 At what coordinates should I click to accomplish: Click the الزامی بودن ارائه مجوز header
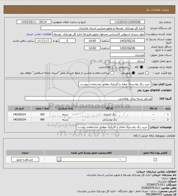[155, 153]
